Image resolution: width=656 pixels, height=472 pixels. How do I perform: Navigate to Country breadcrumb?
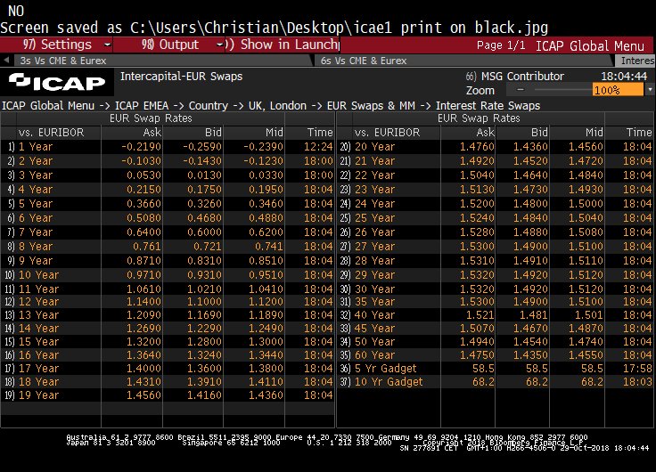(x=208, y=105)
